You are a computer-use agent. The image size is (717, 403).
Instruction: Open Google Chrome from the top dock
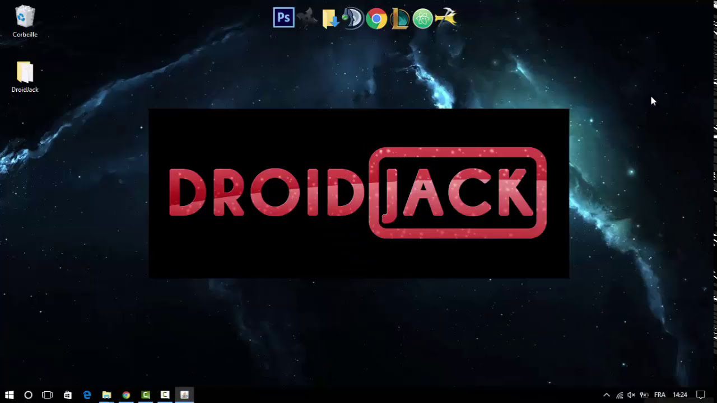tap(376, 19)
